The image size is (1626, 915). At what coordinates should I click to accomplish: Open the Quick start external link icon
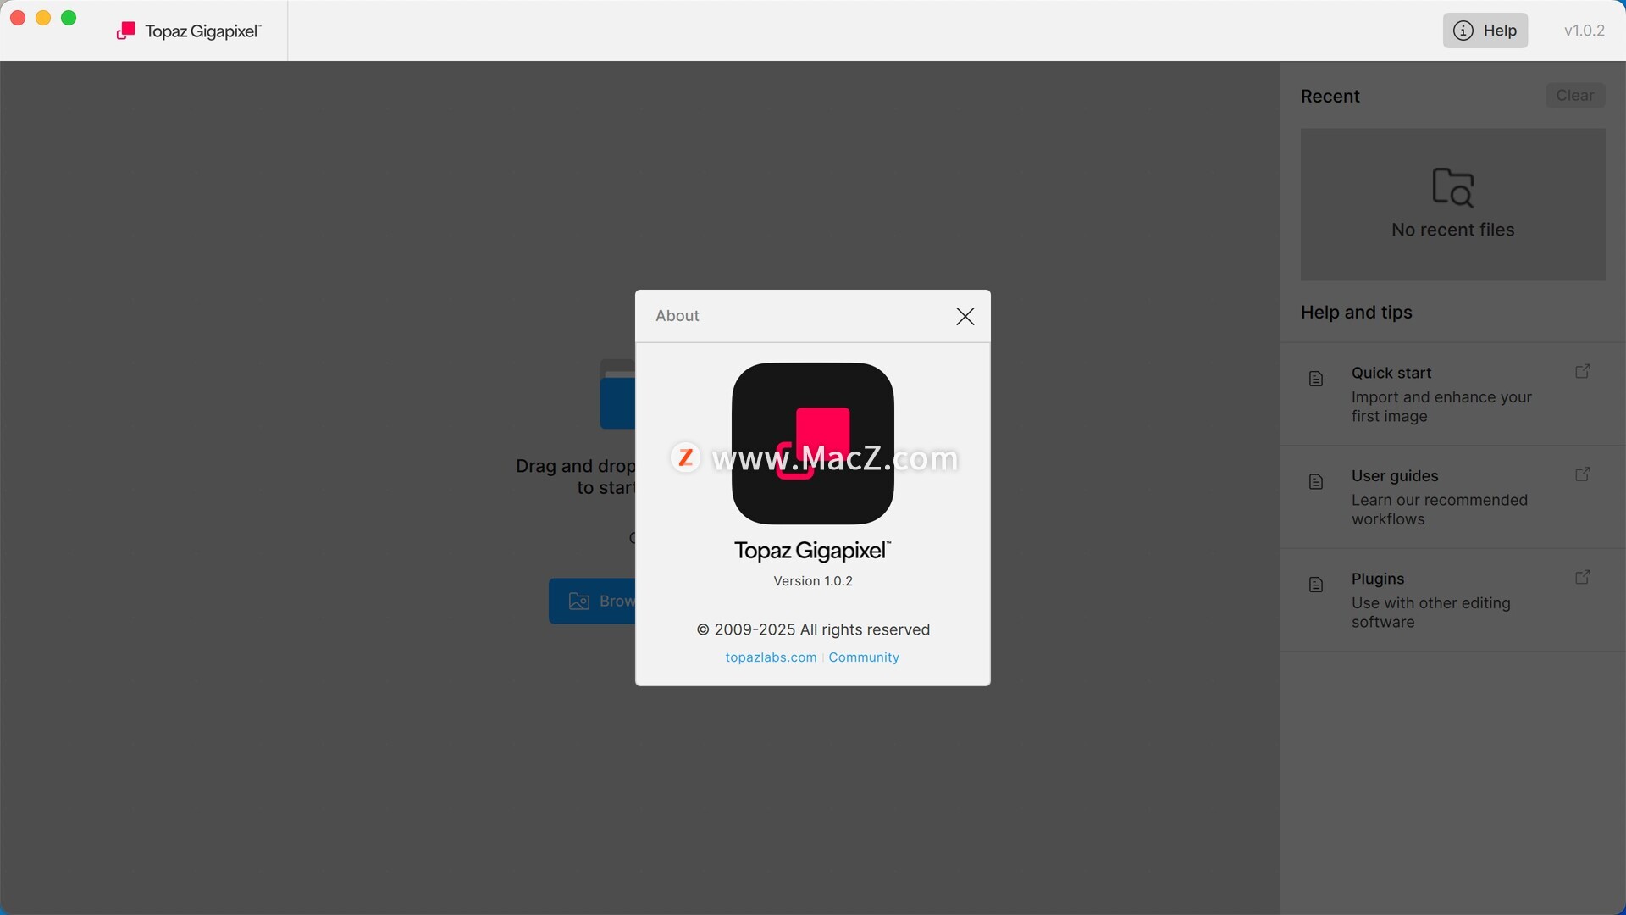click(x=1582, y=372)
